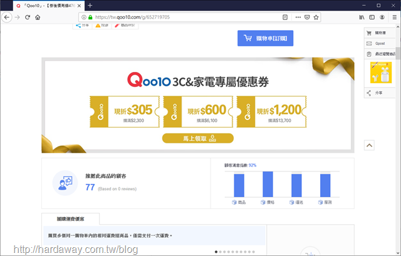Viewport: 401px width, 256px height.
Task: Open the browser home page
Action: click(38, 18)
